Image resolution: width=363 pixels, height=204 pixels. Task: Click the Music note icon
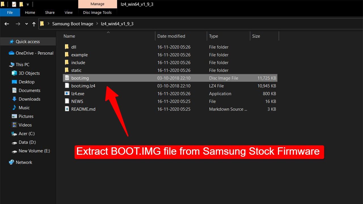tap(14, 108)
